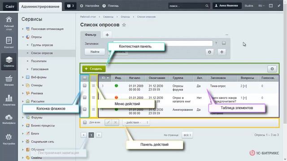Click the Найти button

click(x=95, y=52)
